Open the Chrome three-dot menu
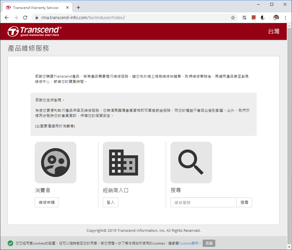This screenshot has height=250, width=292. [286, 18]
